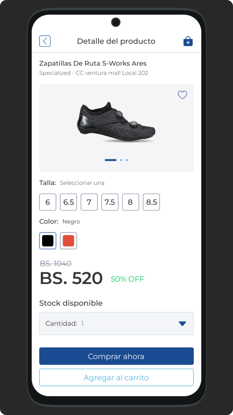Screen dimensions: 233x415
Task: Tap the S-Works shoe product image
Action: (116, 122)
